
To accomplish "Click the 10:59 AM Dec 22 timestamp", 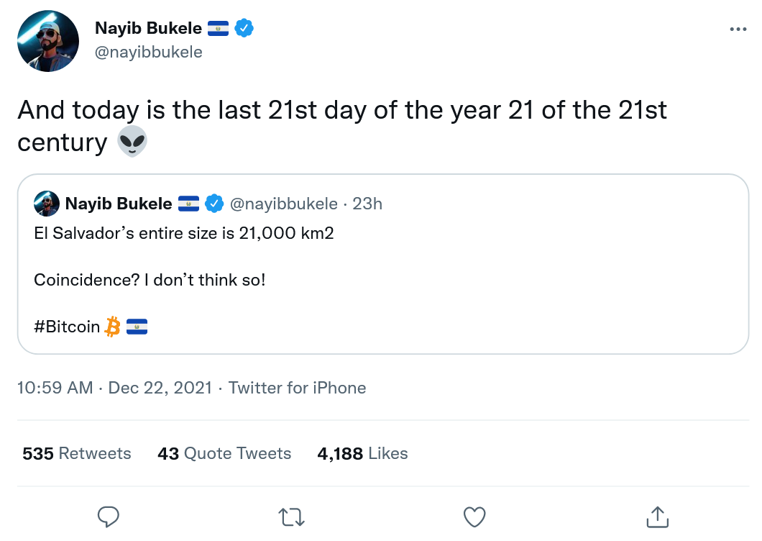I will point(114,388).
